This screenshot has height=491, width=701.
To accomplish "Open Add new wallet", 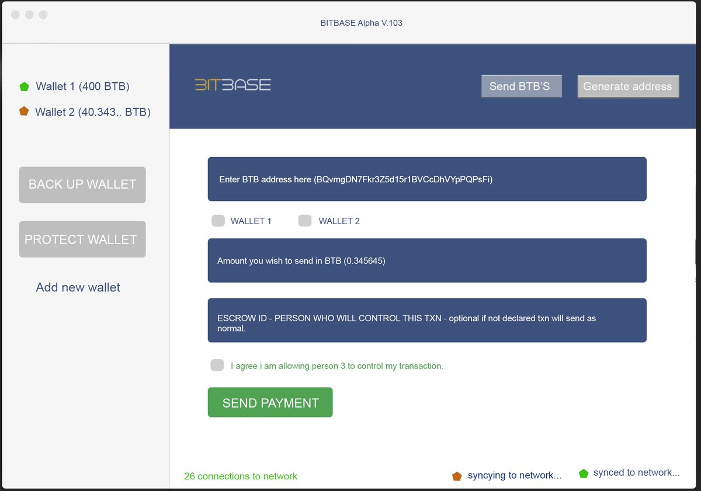I will coord(77,287).
